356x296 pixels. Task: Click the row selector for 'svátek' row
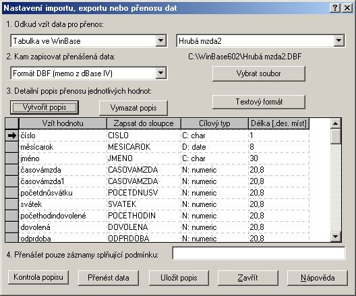(12, 204)
